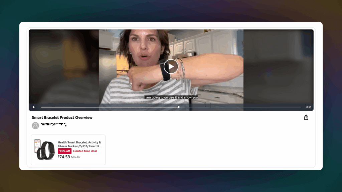Viewport: 342px width, 192px height.
Task: Click the crossed-out $85.49 list price
Action: tap(76, 157)
